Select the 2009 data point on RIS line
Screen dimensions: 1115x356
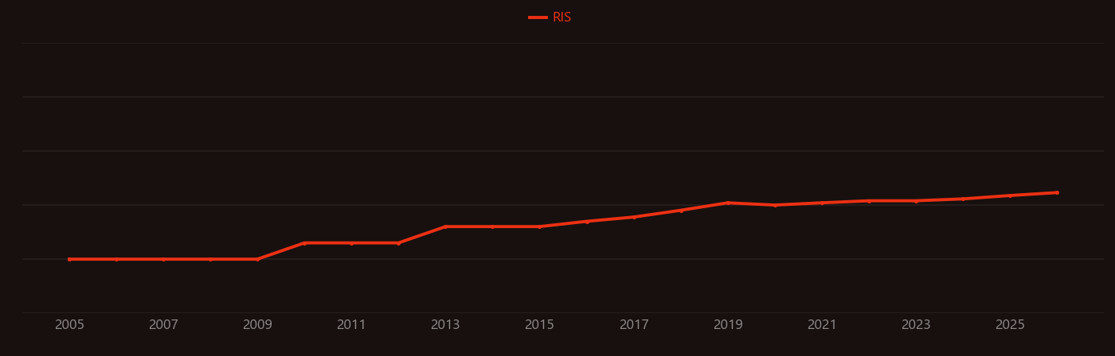click(257, 259)
